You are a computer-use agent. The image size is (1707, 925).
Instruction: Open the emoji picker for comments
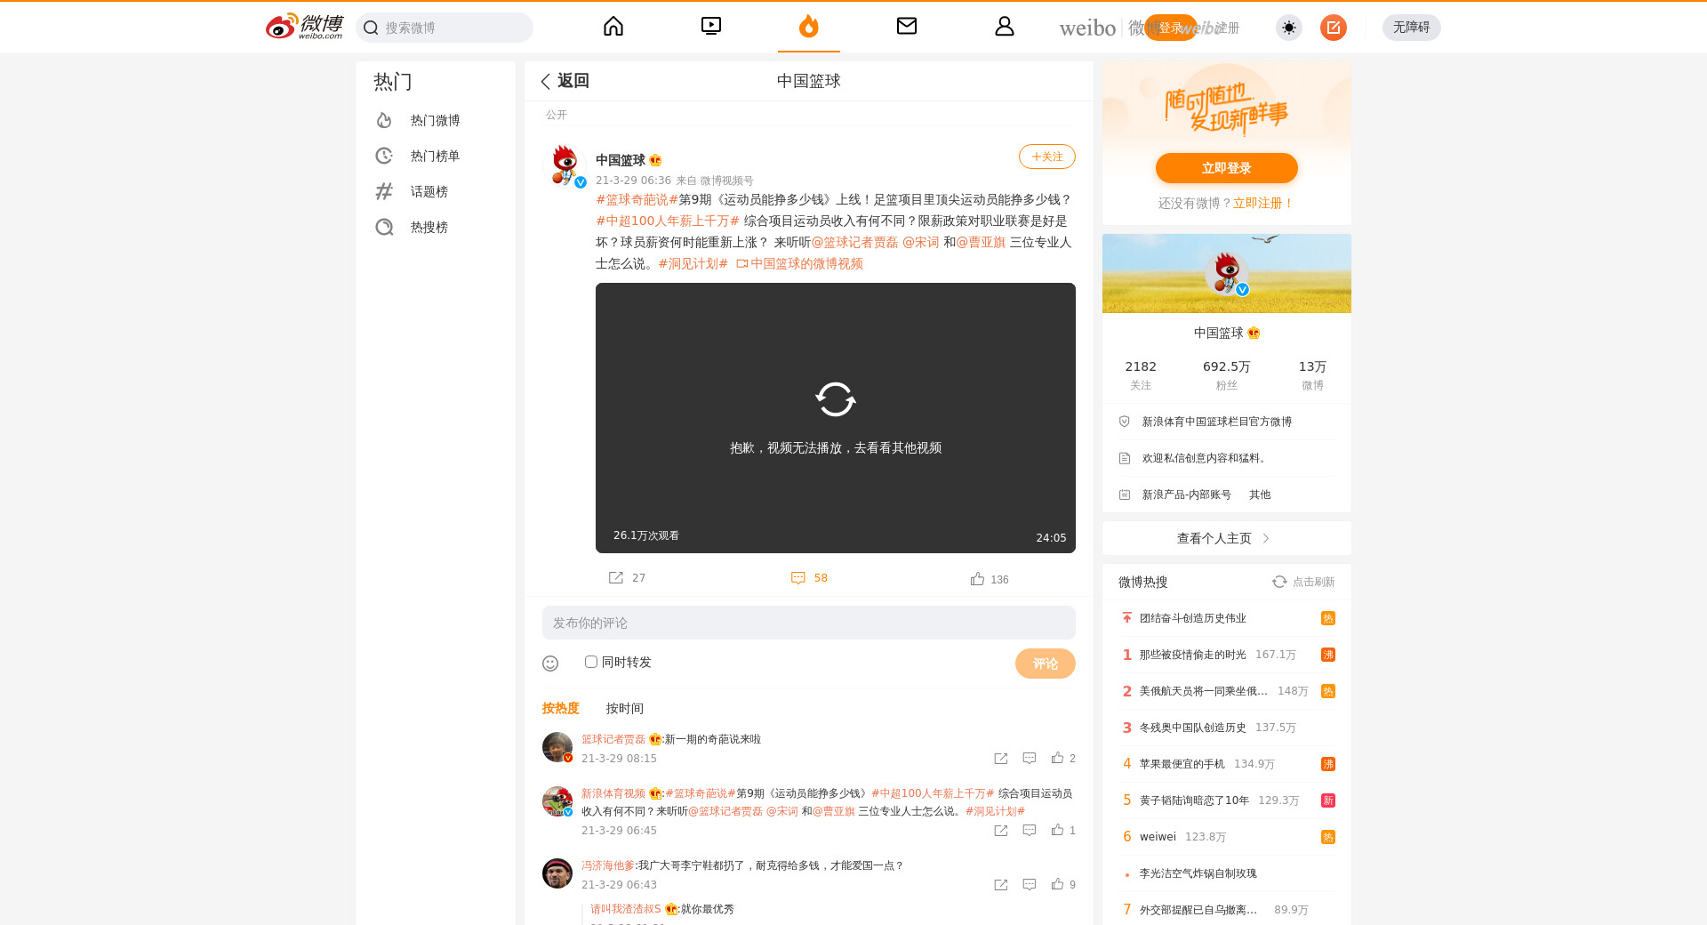[550, 664]
